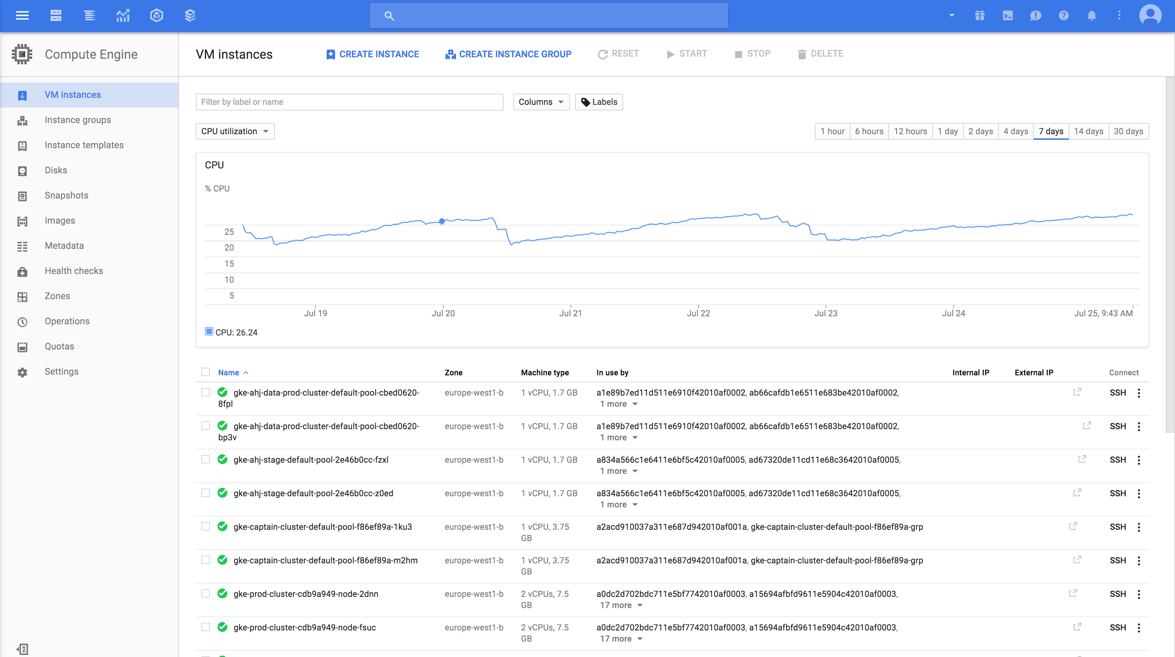Select checkbox for gke-ahj-stage-default-pool-2e46b0cc-z0ed

pyautogui.click(x=206, y=493)
